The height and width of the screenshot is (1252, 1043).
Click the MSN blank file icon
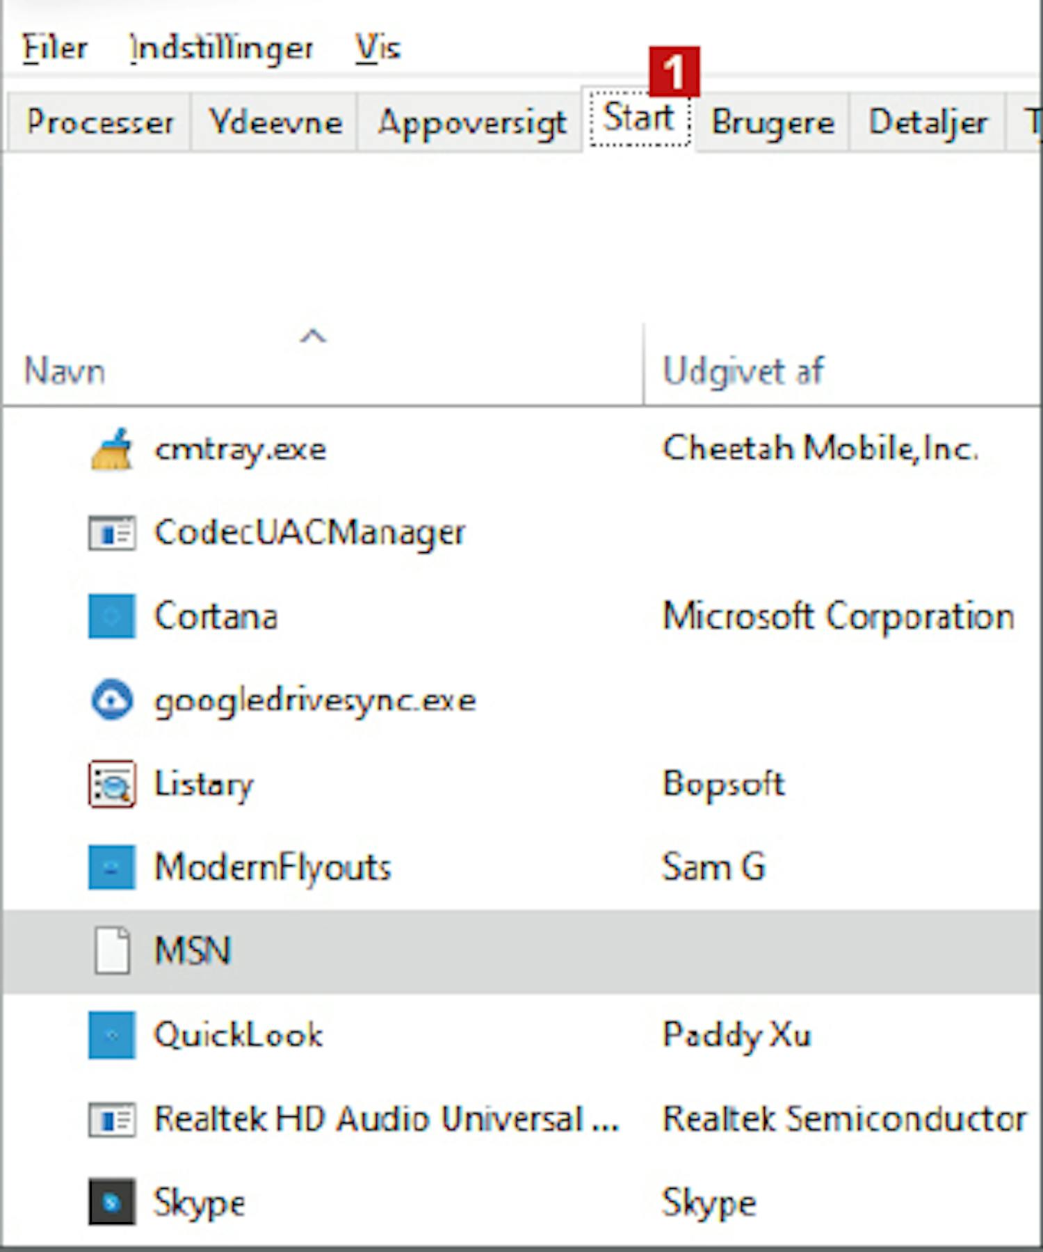[x=112, y=951]
